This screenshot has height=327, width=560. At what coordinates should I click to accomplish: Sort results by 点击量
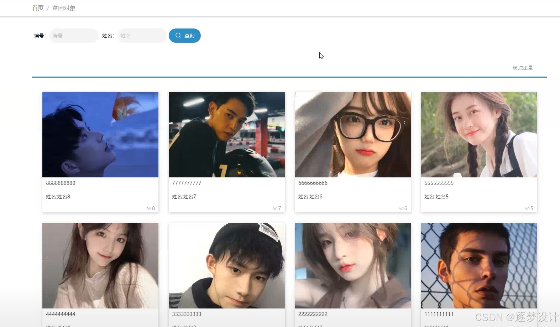pos(523,68)
